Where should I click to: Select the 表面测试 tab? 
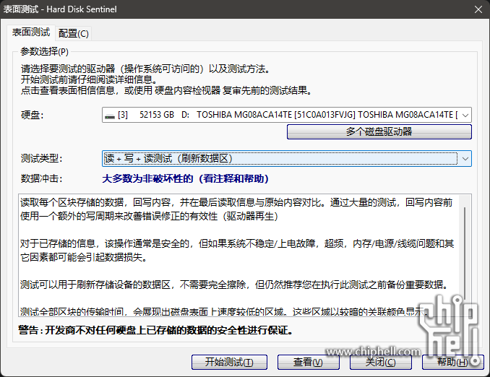(31, 32)
